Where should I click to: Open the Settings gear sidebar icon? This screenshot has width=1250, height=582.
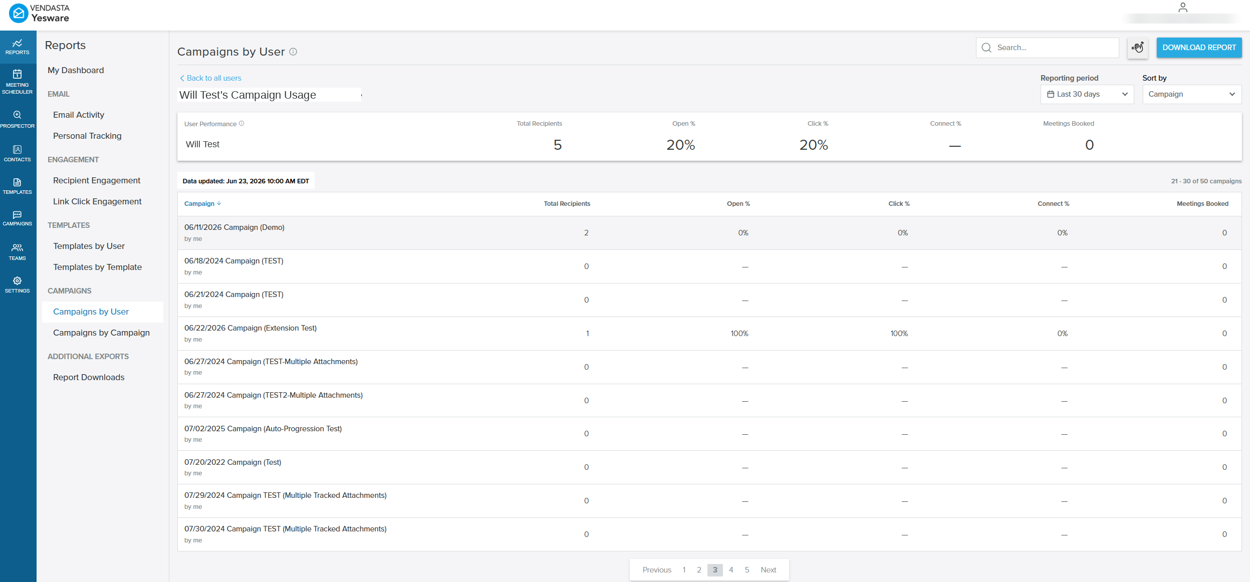coord(18,284)
